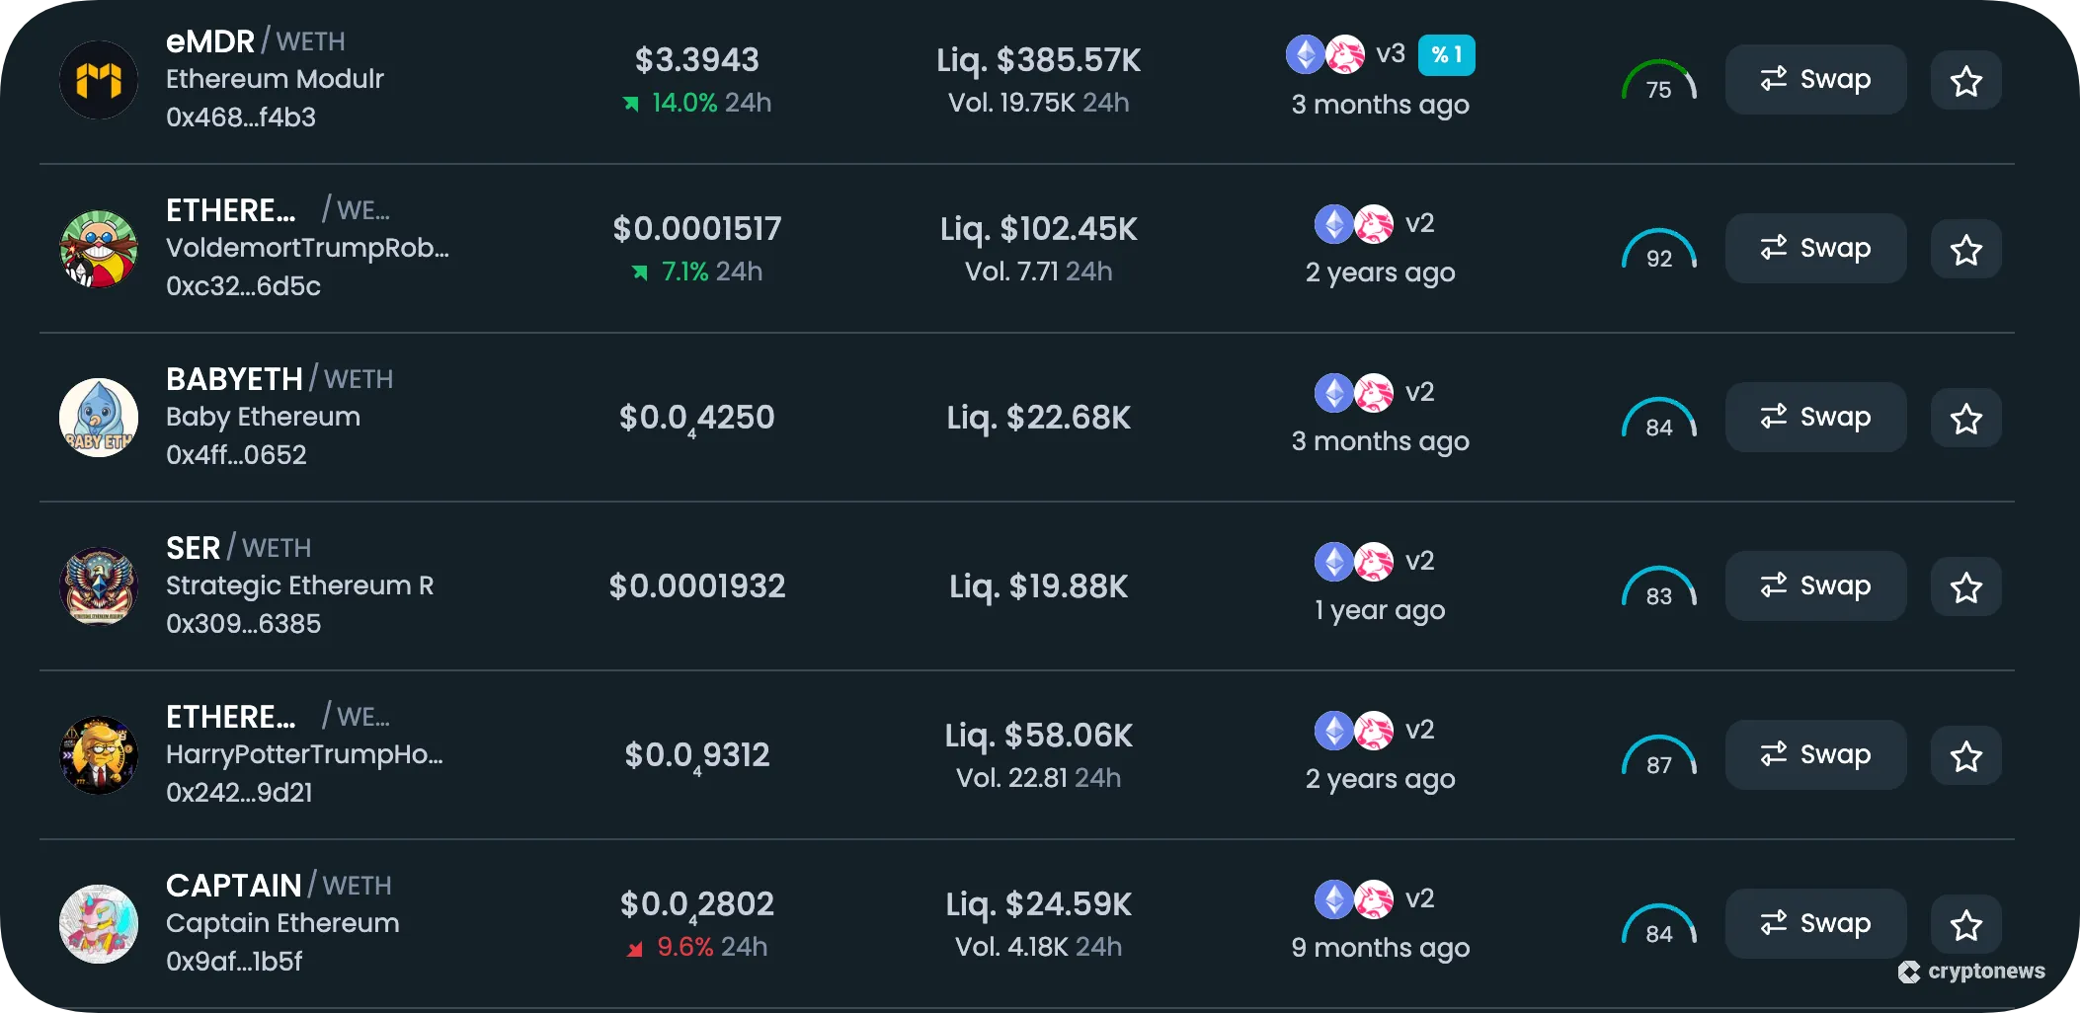Viewport: 2080px width, 1013px height.
Task: Click the score gauge showing 92
Action: point(1659,249)
